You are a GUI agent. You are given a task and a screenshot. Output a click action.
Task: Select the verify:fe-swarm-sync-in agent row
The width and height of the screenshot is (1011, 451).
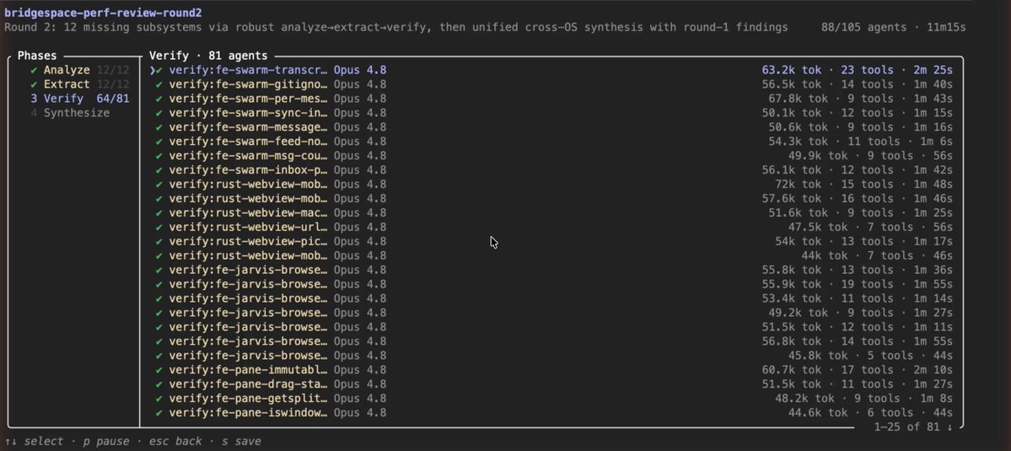[x=551, y=113]
